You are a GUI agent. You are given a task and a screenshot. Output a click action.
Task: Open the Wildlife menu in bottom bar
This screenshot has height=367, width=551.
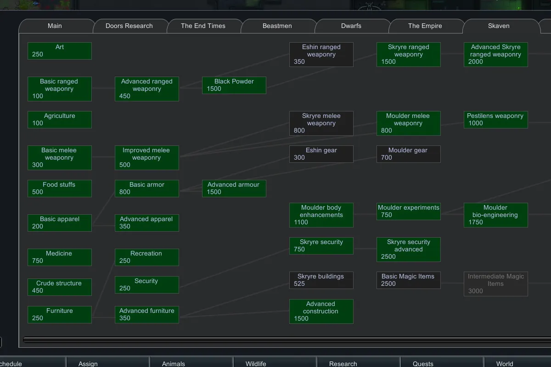tap(256, 363)
